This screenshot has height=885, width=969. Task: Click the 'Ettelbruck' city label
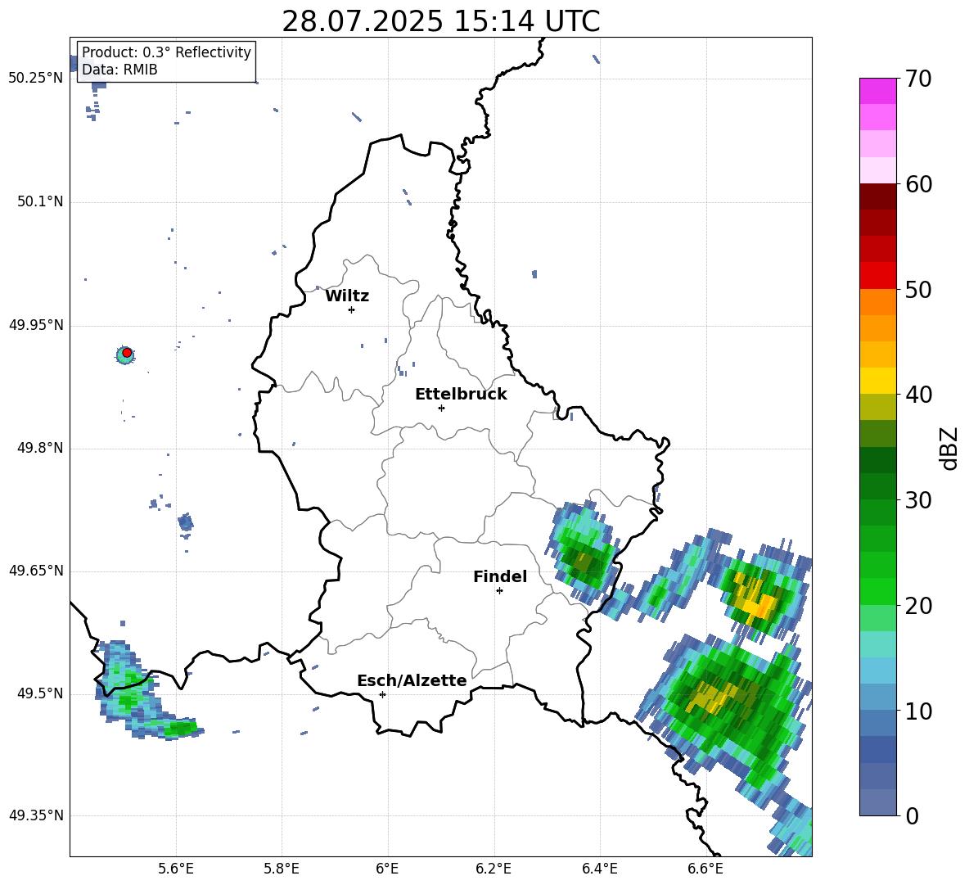click(x=461, y=394)
